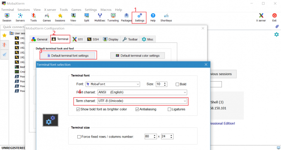
Task: Switch to the SSH configuration tab
Action: [93, 39]
